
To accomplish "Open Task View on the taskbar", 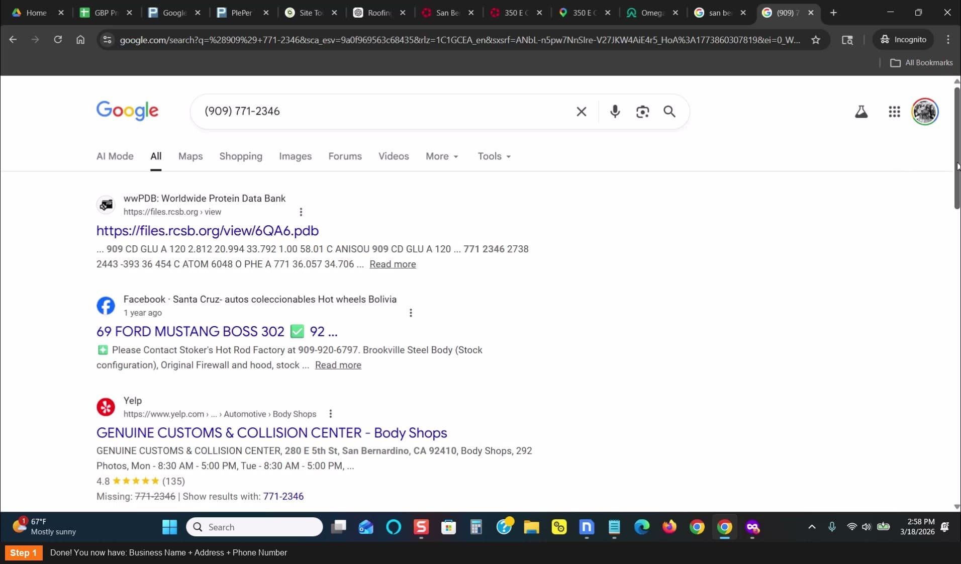I will (x=339, y=527).
